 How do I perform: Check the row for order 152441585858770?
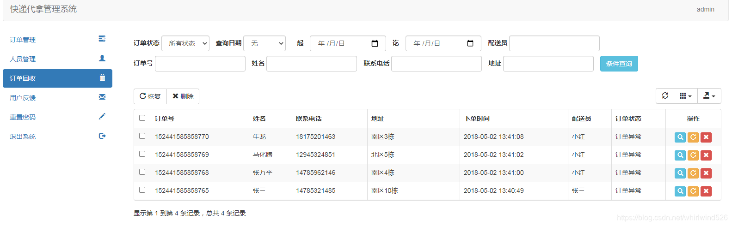(142, 136)
